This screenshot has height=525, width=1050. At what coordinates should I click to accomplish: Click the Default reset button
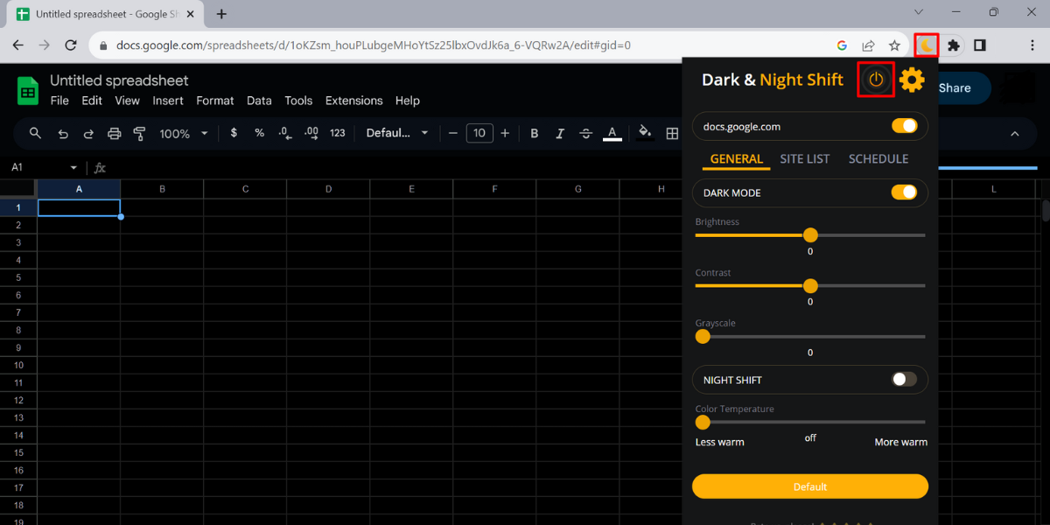coord(809,486)
